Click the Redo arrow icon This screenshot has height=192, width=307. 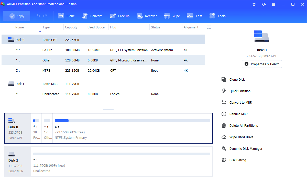click(x=45, y=16)
